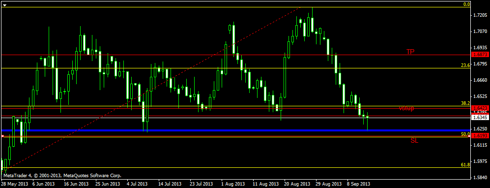490x188 pixels.
Task: Click the 1.7070 price axis value
Action: pos(481,31)
